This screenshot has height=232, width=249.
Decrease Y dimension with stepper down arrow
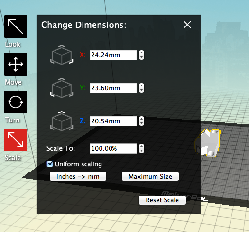[141, 90]
